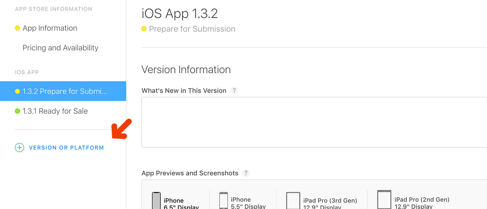This screenshot has height=209, width=487.
Task: Open the version 1.3.1 Ready for Sale entry
Action: [x=55, y=111]
